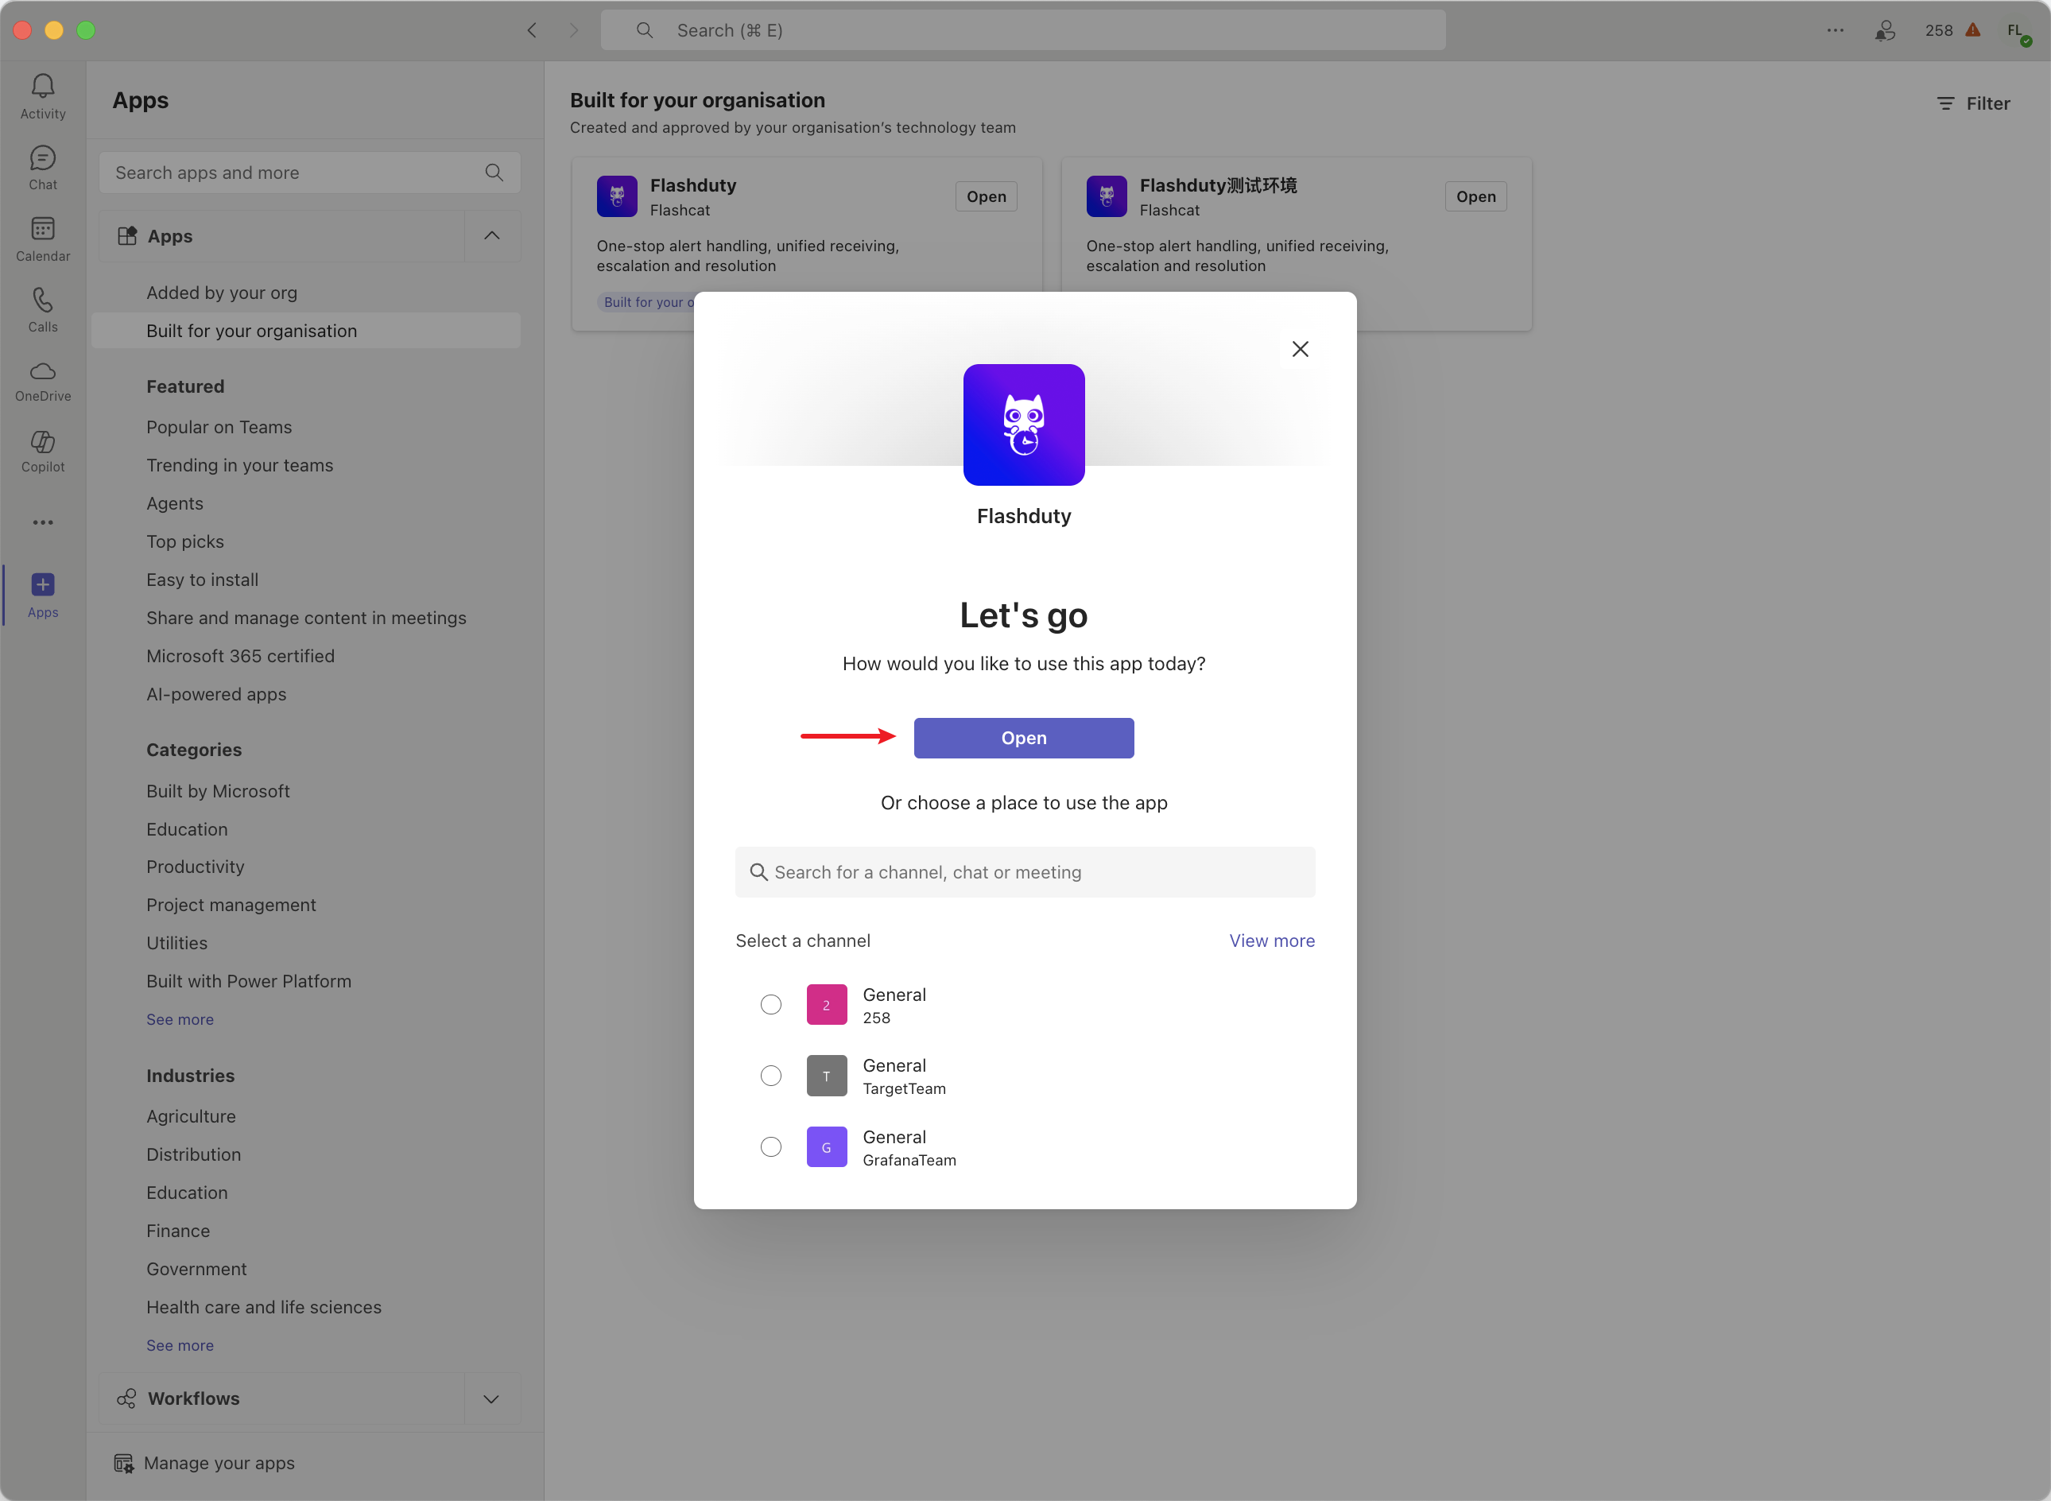2051x1501 pixels.
Task: Select the General TargetTeam radio button
Action: [771, 1076]
